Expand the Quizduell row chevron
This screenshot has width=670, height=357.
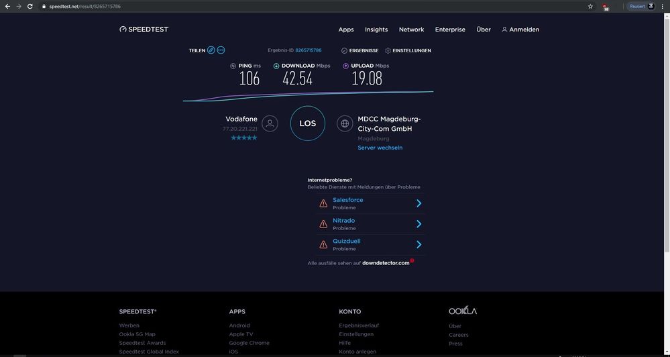(x=418, y=244)
